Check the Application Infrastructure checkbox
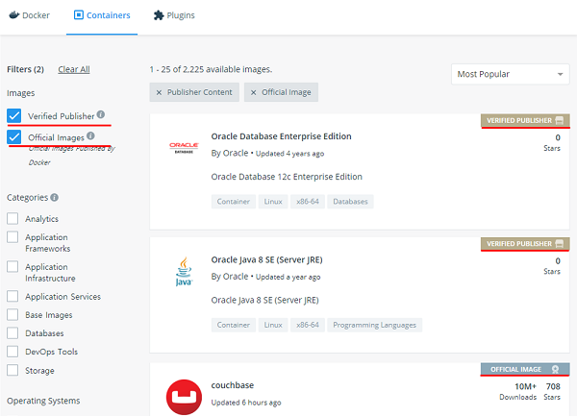Image resolution: width=577 pixels, height=416 pixels. pos(13,266)
